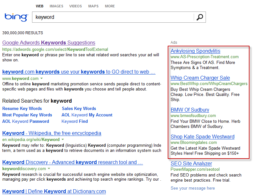Expand the arrow next to www.keyword.com
This screenshot has width=254, height=196.
tap(41, 78)
